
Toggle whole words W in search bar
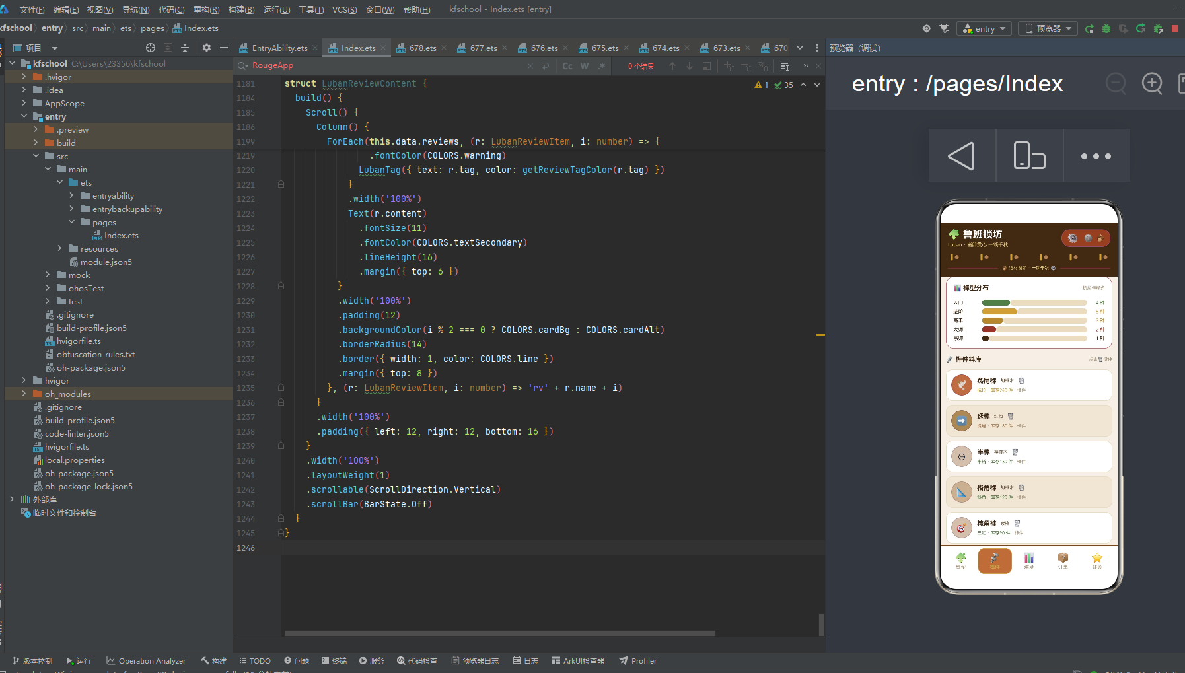point(585,66)
